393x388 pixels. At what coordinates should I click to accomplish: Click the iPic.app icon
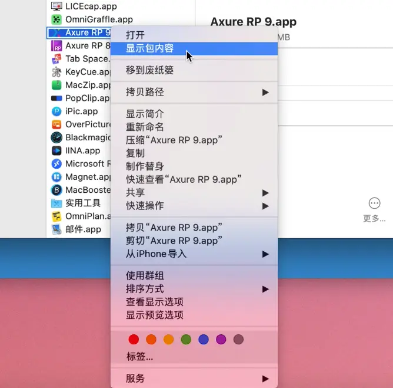56,111
